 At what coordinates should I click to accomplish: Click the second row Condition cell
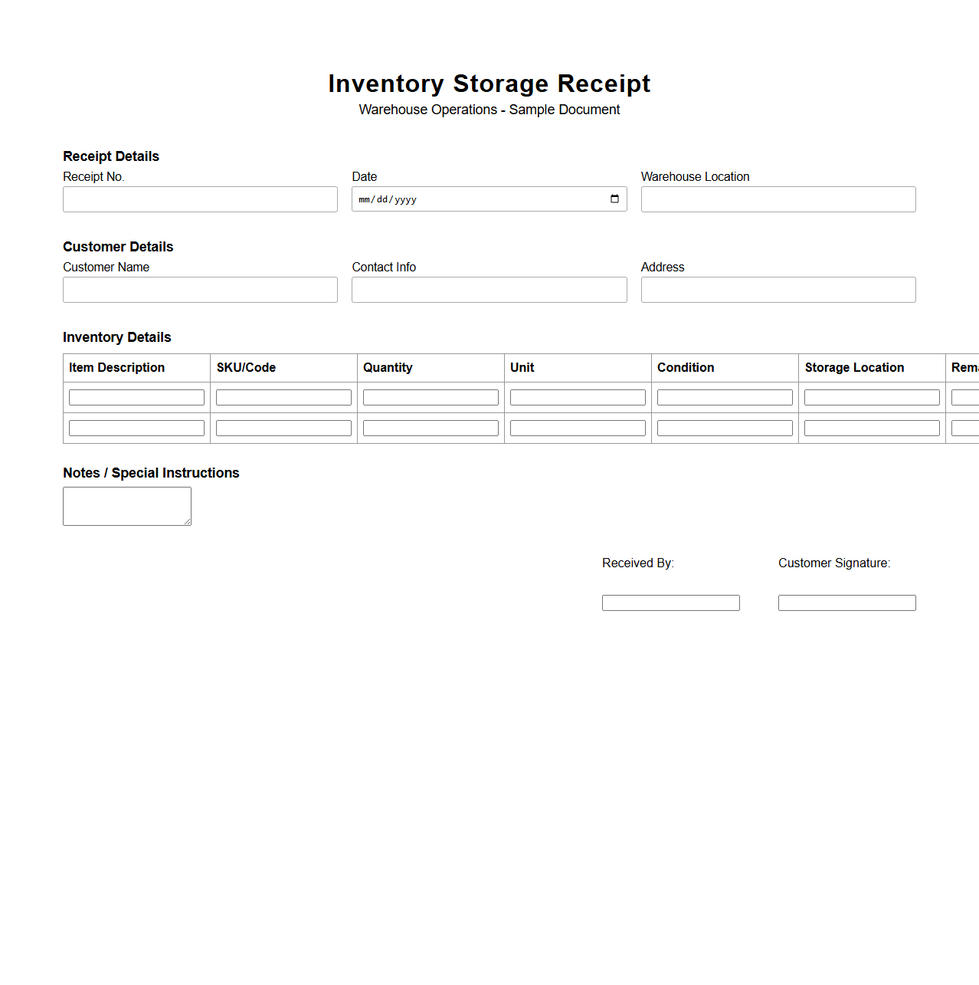coord(724,428)
